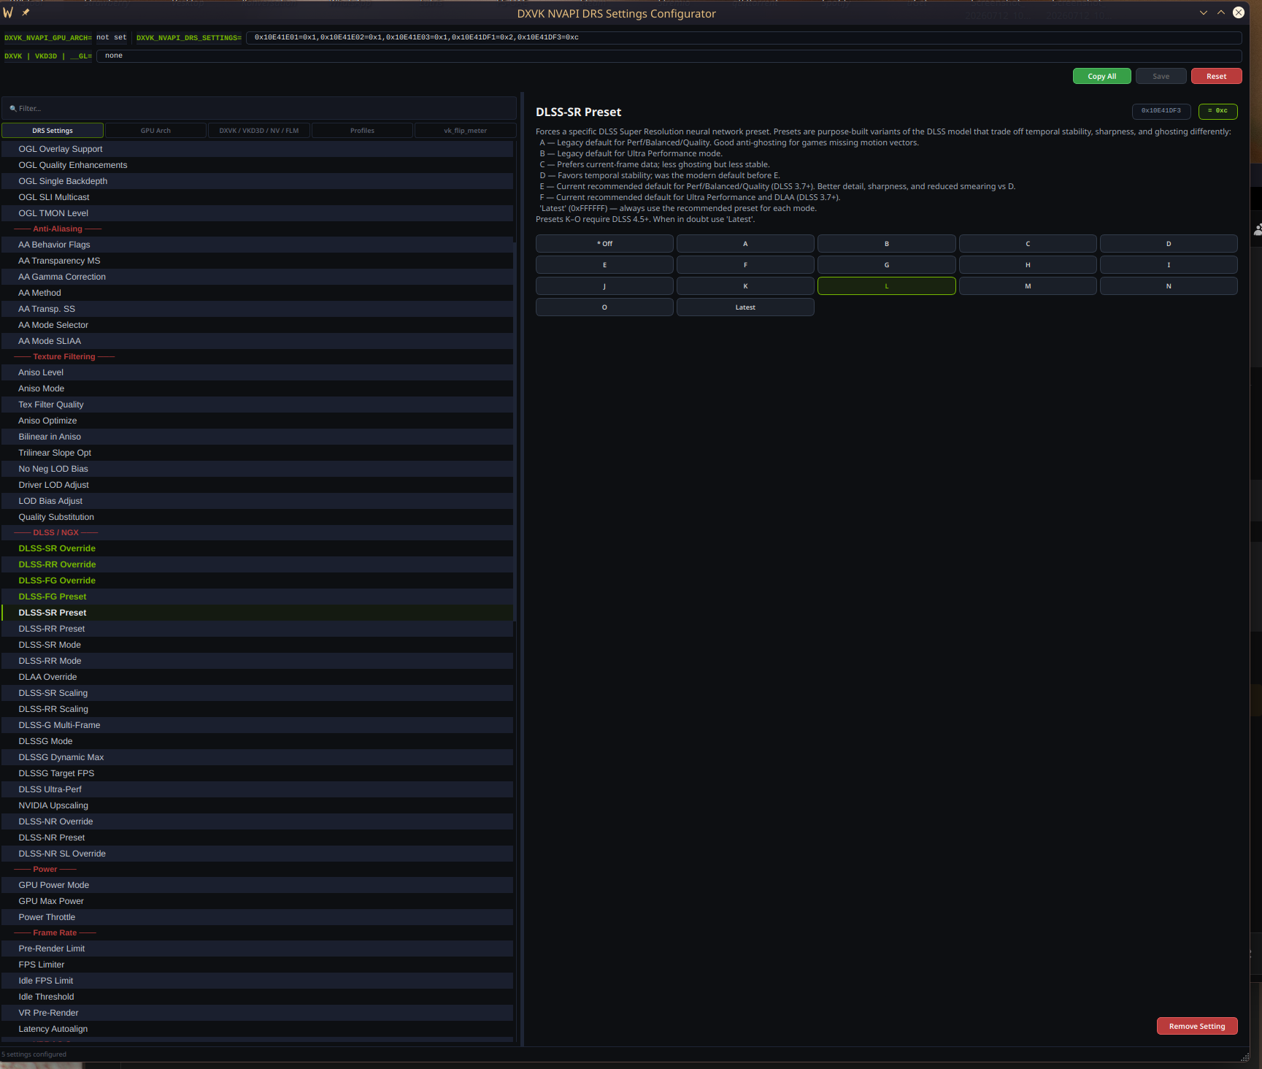Click the DXVK_NVAPI_DRS_SETTINGS value field
This screenshot has width=1262, height=1069.
click(744, 37)
